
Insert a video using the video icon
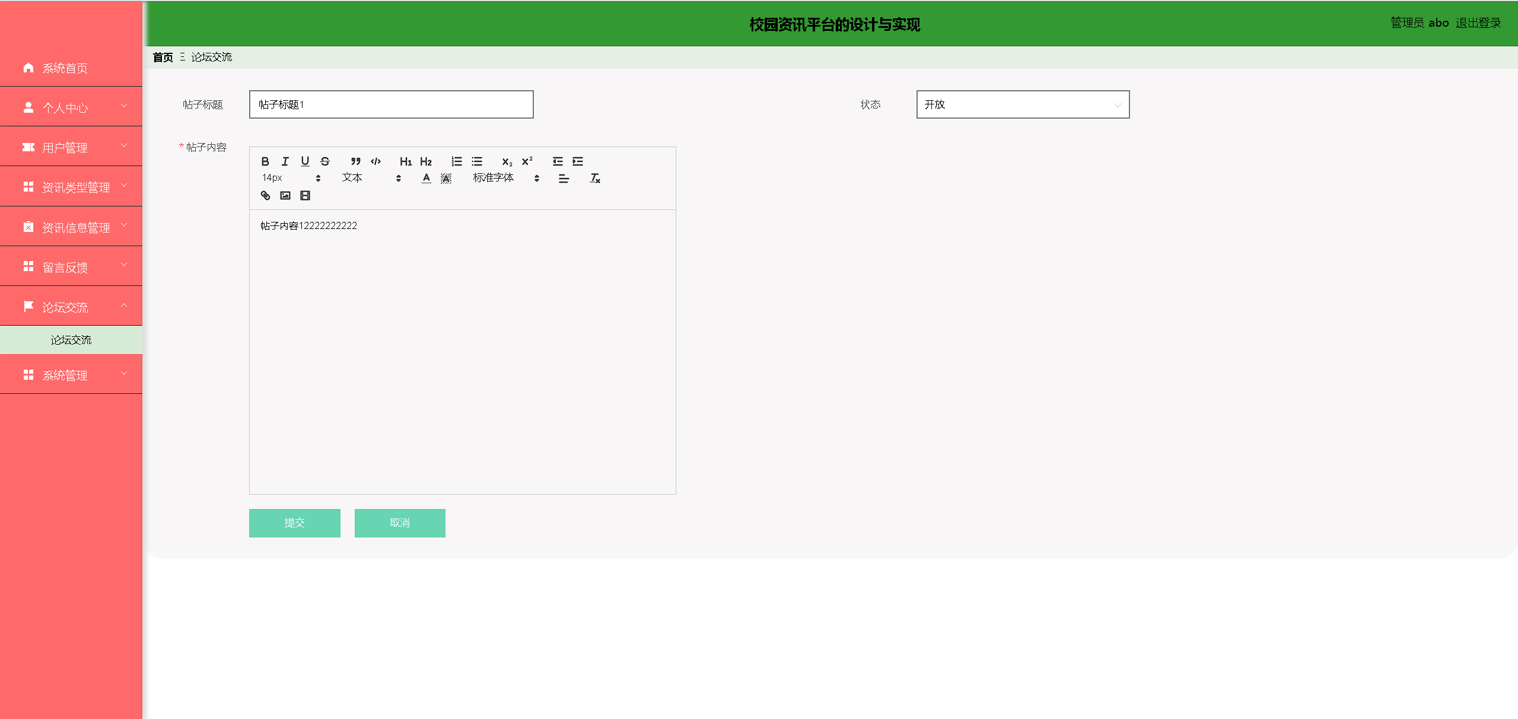305,195
